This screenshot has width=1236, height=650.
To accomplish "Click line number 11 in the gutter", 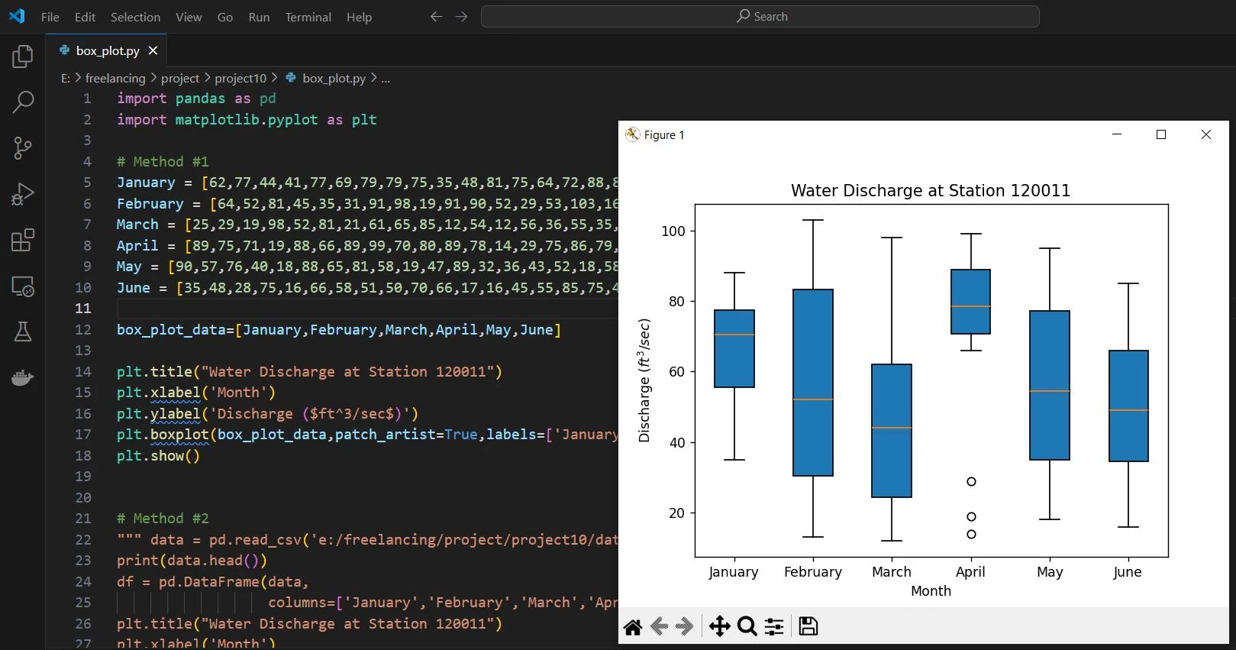I will (x=83, y=309).
